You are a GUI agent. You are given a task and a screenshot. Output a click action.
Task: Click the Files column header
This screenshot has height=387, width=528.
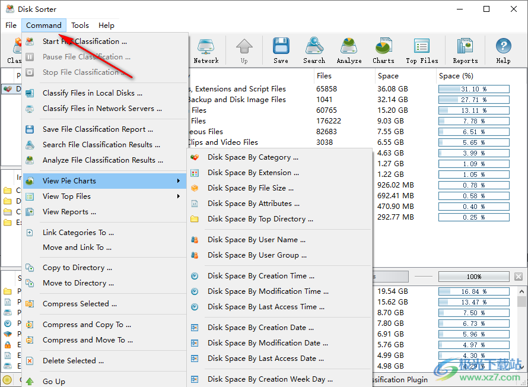click(344, 76)
